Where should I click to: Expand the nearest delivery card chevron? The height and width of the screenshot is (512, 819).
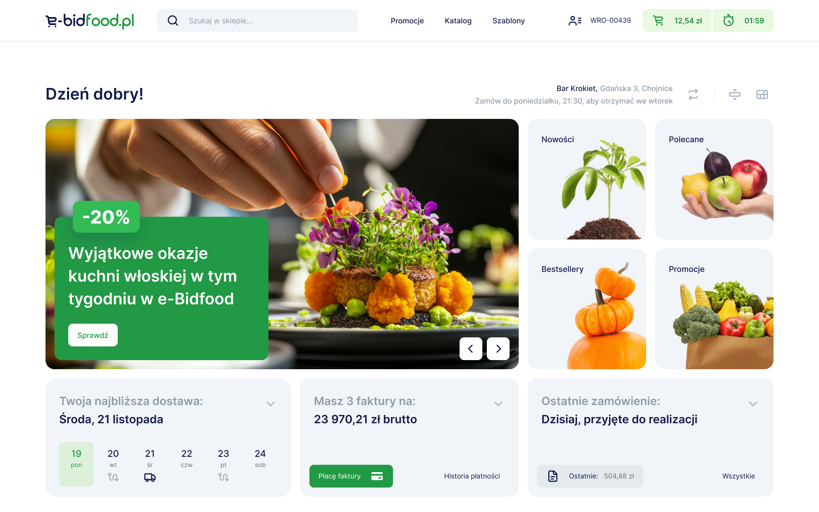pos(270,404)
